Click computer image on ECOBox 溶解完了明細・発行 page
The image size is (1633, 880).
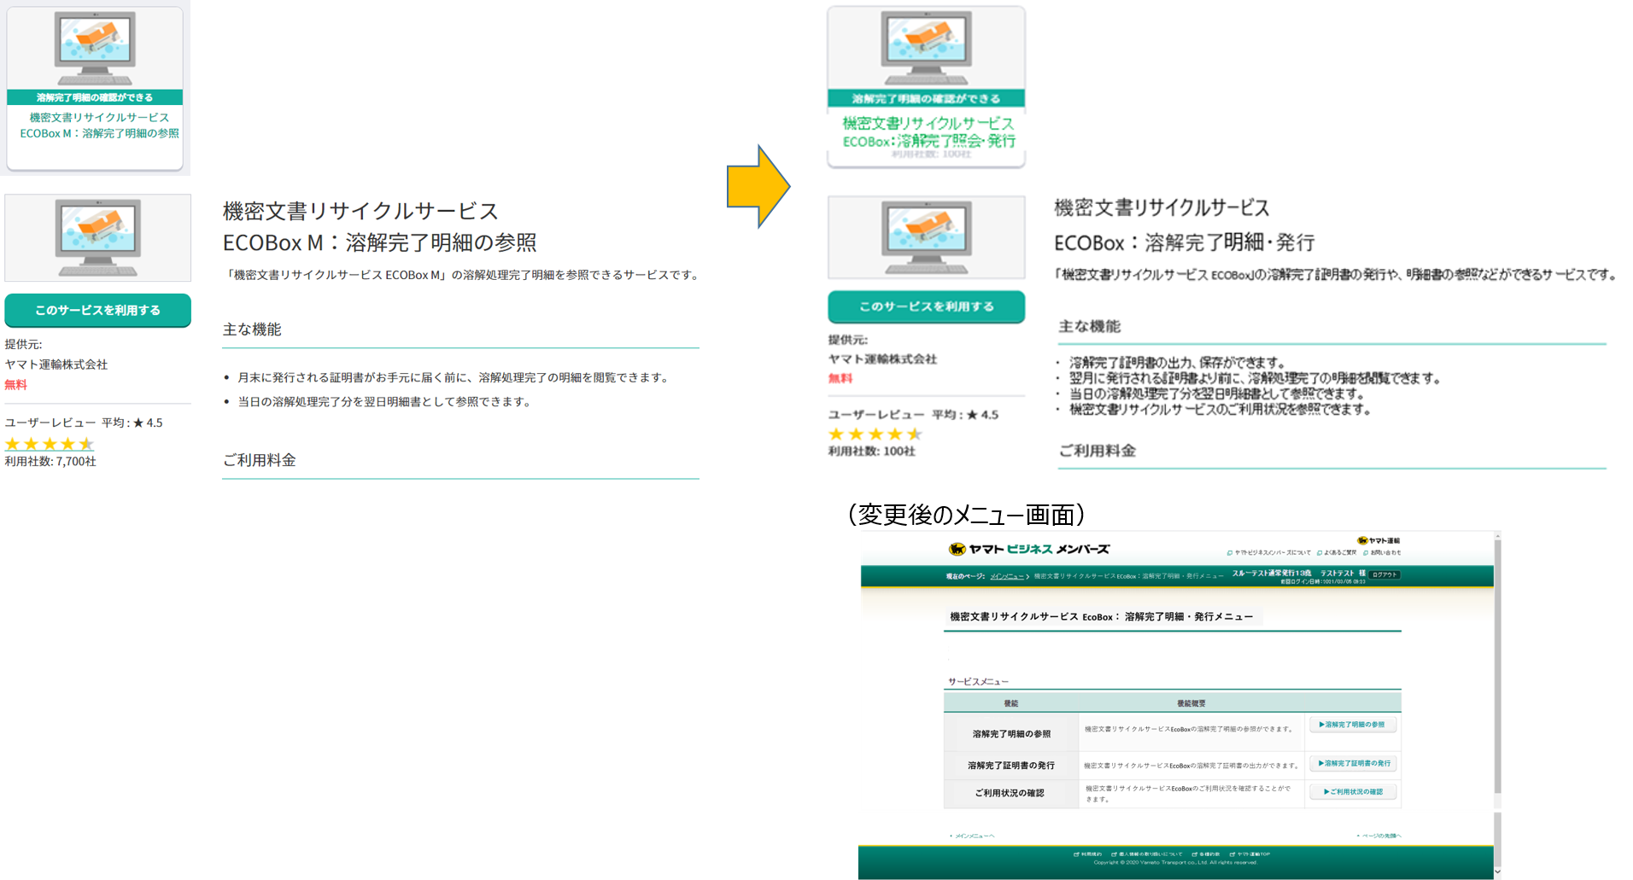point(927,237)
